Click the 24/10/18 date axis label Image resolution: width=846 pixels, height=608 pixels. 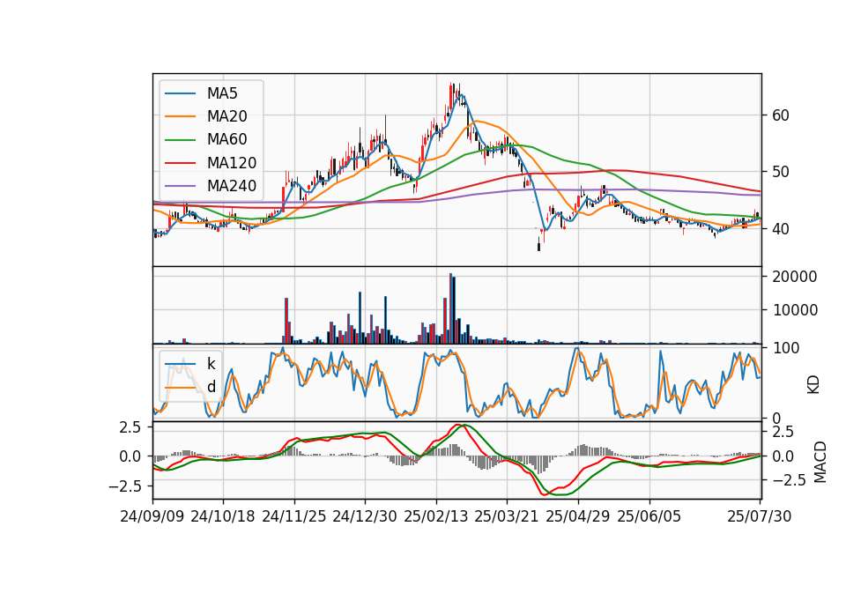[223, 516]
